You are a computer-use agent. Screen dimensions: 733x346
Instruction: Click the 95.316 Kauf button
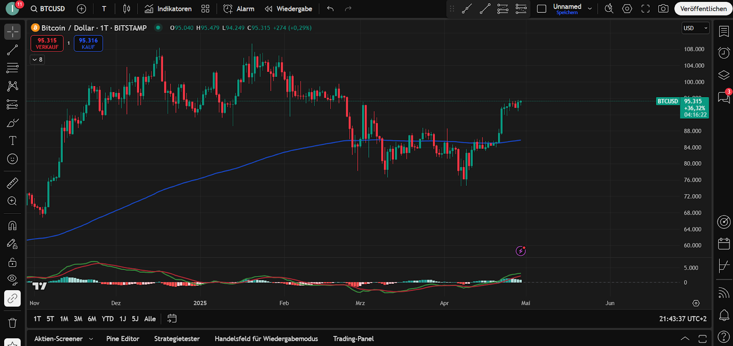click(x=88, y=43)
